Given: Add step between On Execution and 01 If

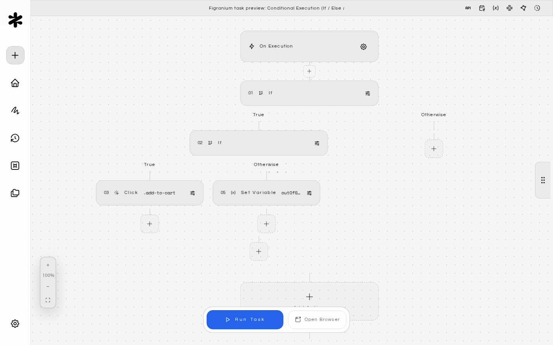Looking at the screenshot, I should (309, 71).
